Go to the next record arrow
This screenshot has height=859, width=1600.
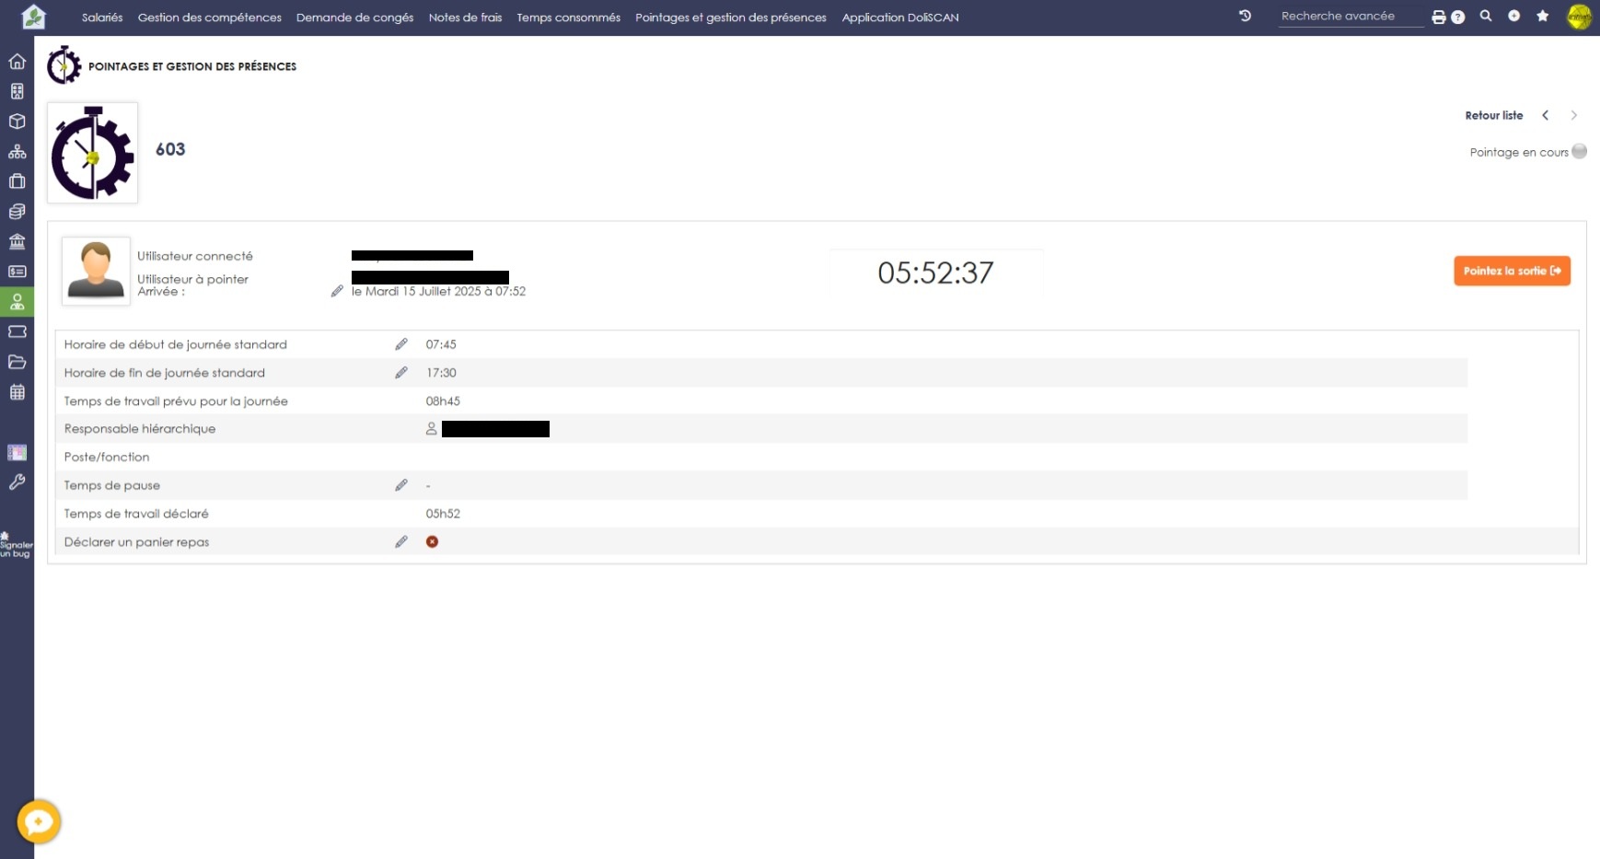tap(1574, 115)
